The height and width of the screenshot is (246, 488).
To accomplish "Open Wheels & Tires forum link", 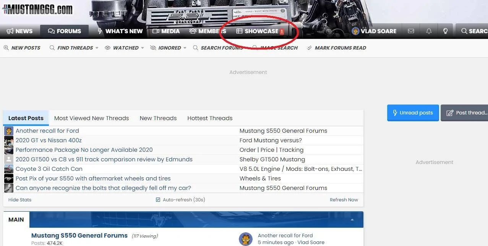I will pyautogui.click(x=260, y=178).
